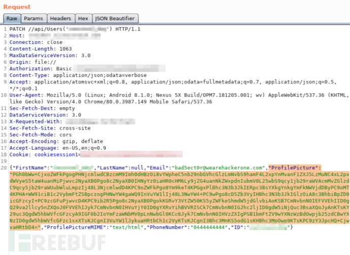
Task: Click Accept-Encoding: gzip, deflate header
Action: (x=56, y=142)
